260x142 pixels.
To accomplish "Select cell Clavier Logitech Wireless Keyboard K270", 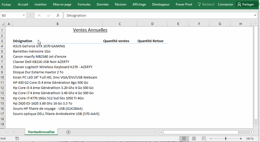I will click(57, 67).
